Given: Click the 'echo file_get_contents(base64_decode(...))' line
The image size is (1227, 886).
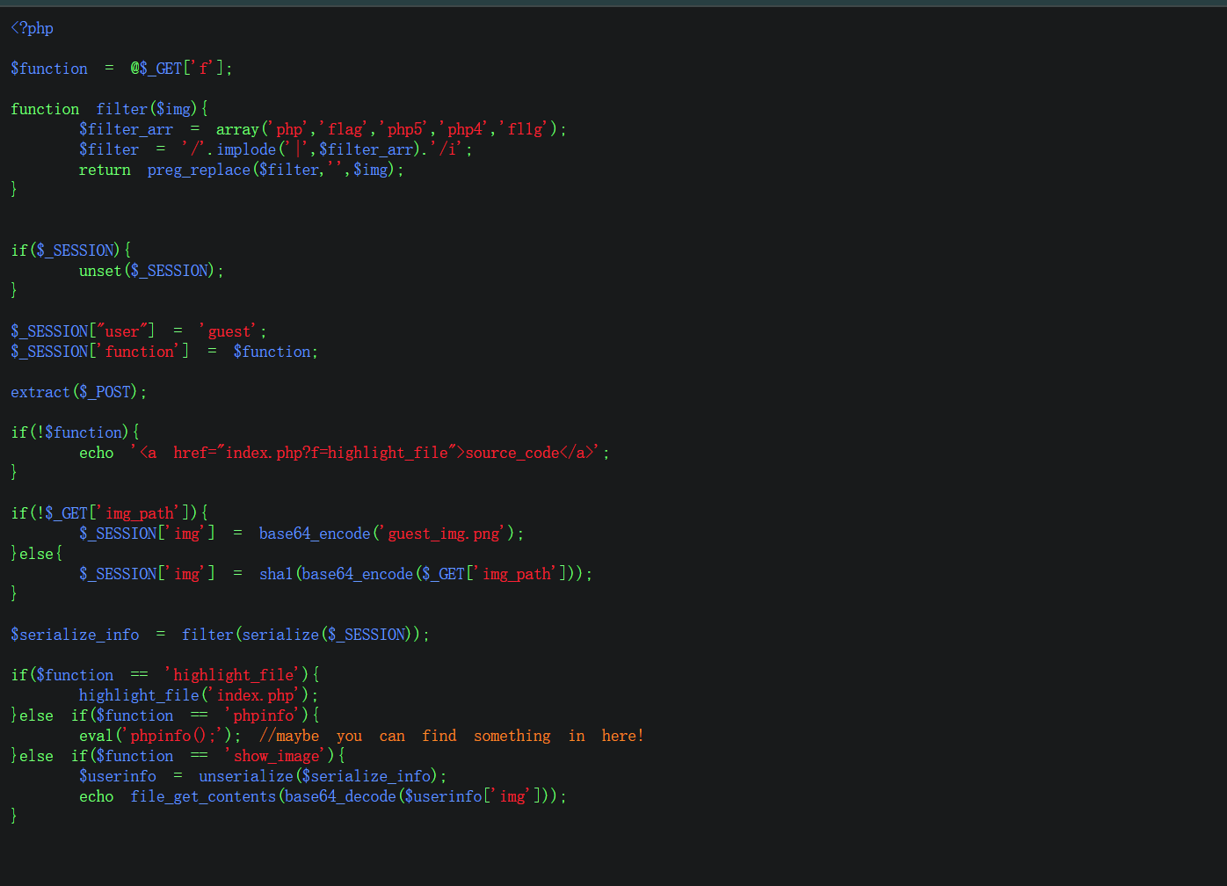Looking at the screenshot, I should point(323,796).
